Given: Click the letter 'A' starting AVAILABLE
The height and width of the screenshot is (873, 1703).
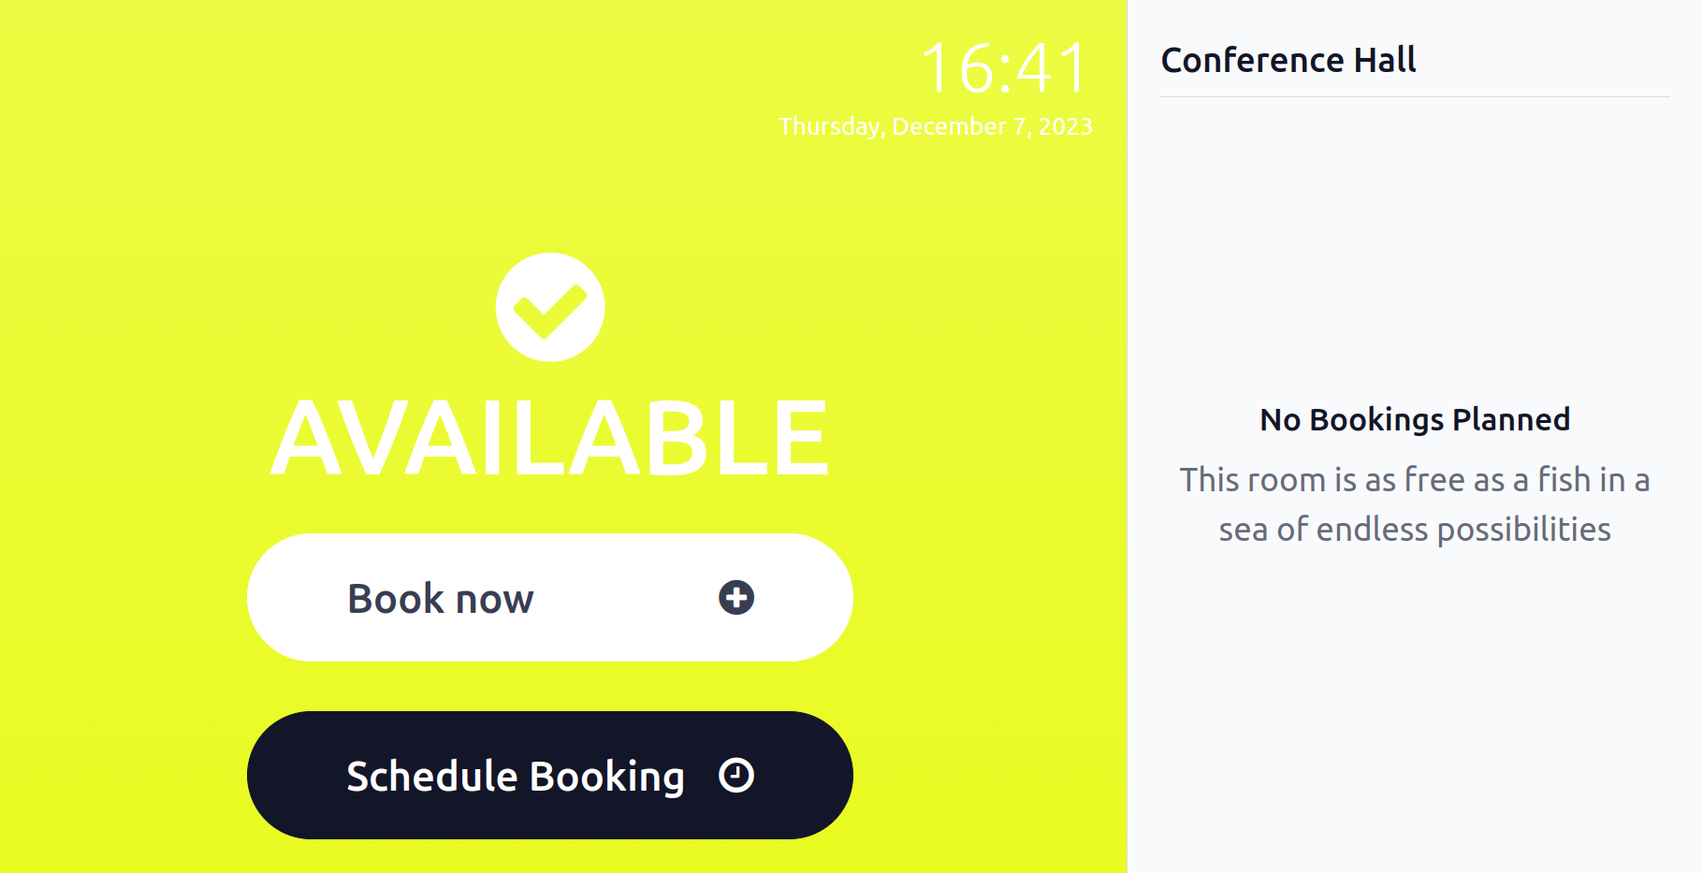Looking at the screenshot, I should click(x=310, y=437).
